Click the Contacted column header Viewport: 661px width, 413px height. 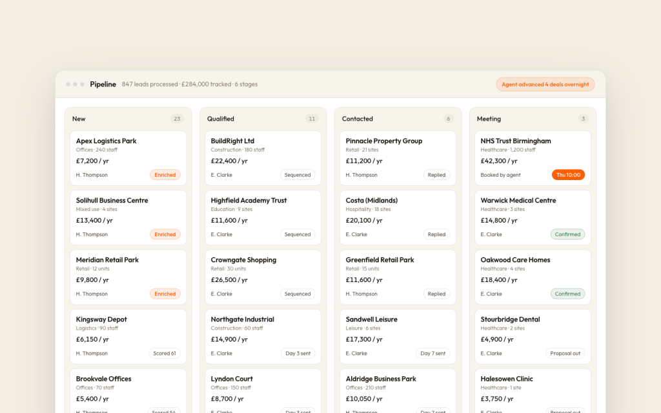358,119
